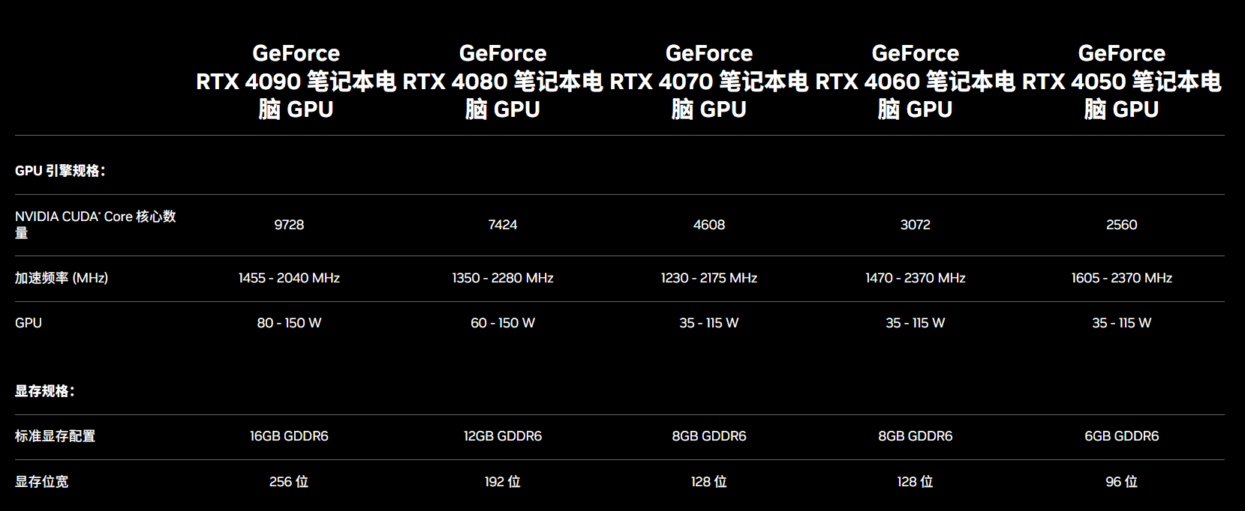
Task: Select the 1455 - 2040 MHz frequency value
Action: 289,278
